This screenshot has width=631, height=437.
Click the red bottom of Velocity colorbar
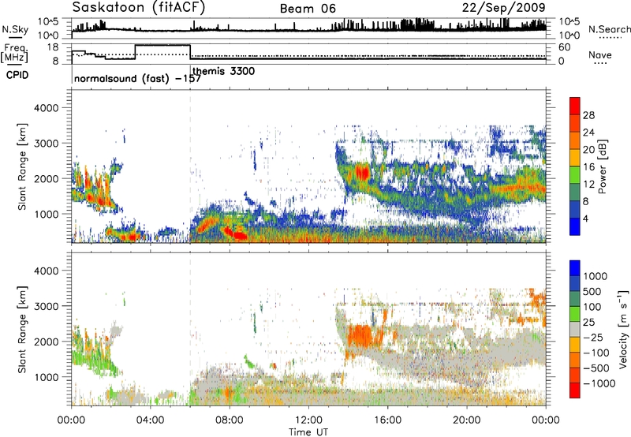[575, 390]
